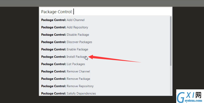
Task: Open Discover Packages from the palette
Action: point(105,42)
